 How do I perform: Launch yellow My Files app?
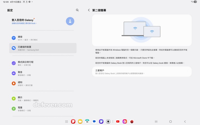[x=80, y=122]
